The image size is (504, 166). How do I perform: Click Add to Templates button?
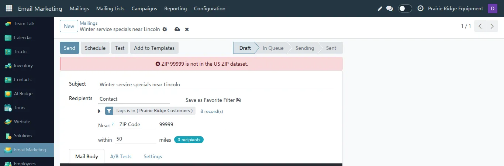[x=154, y=48]
